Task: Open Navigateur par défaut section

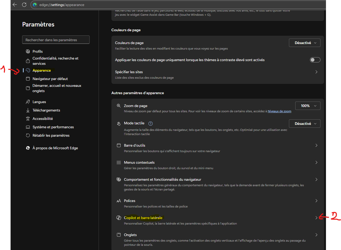Action: pyautogui.click(x=50, y=79)
